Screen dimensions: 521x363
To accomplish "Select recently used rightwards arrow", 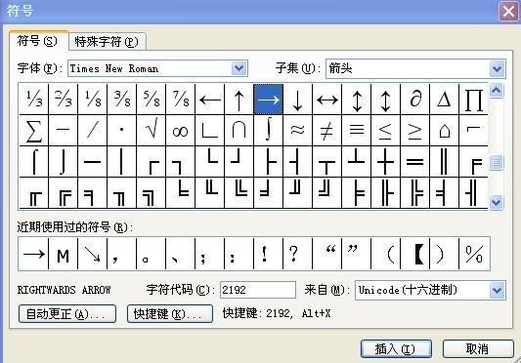I will 34,254.
